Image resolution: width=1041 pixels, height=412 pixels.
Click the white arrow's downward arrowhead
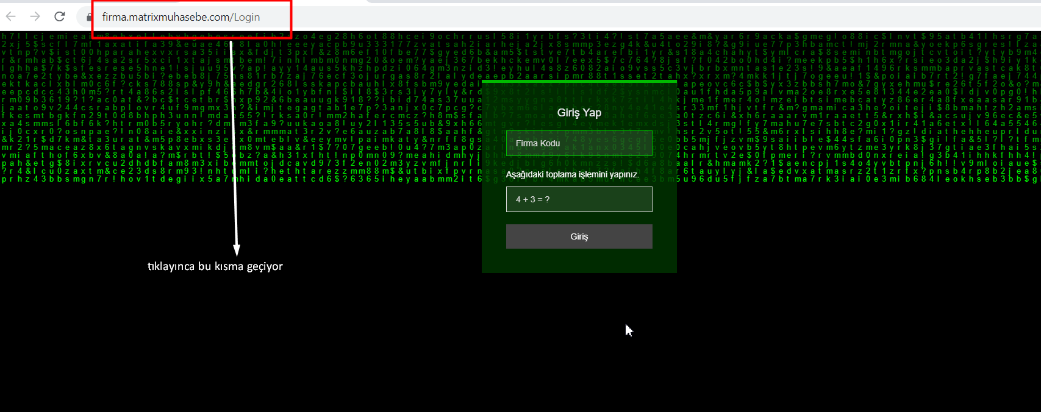click(237, 249)
